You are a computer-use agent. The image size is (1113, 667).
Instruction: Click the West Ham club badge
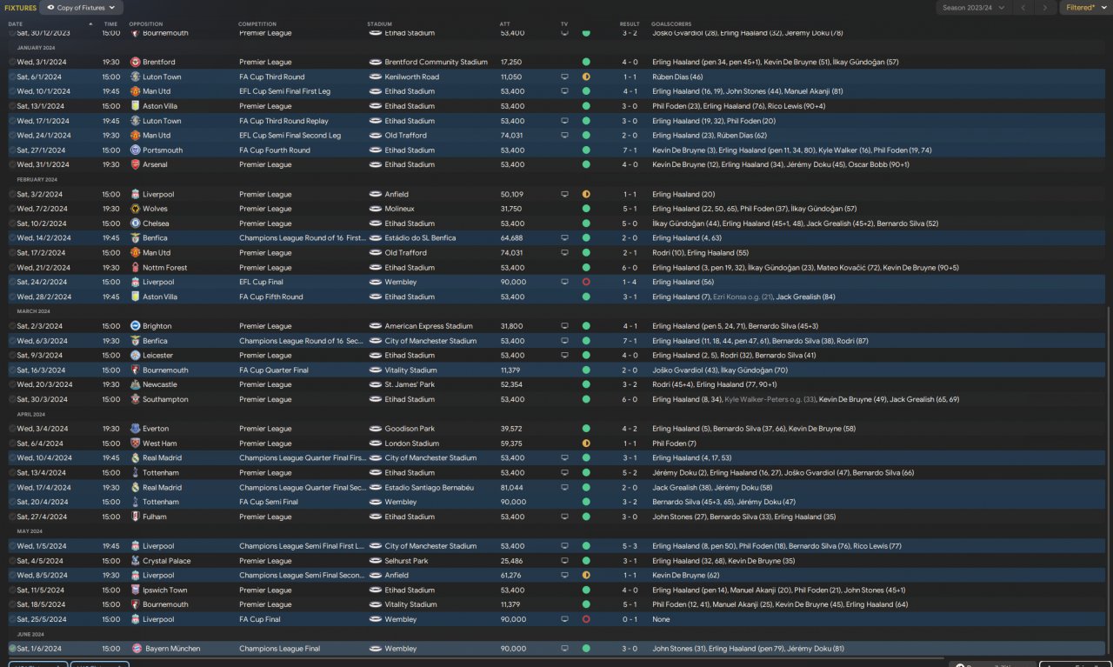135,444
